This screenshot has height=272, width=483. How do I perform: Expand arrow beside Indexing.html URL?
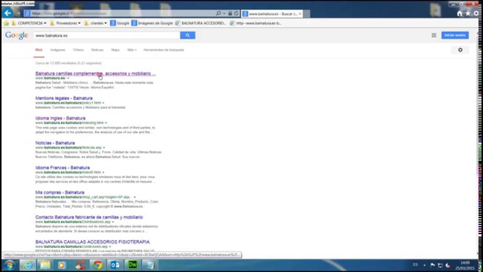[x=106, y=123]
